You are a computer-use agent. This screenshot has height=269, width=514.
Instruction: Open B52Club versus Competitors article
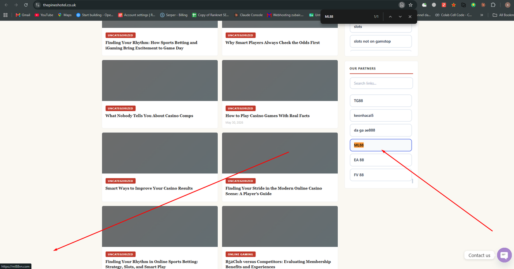pos(278,264)
